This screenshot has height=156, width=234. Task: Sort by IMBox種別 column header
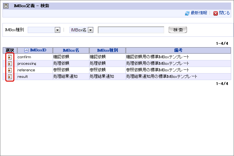point(107,50)
